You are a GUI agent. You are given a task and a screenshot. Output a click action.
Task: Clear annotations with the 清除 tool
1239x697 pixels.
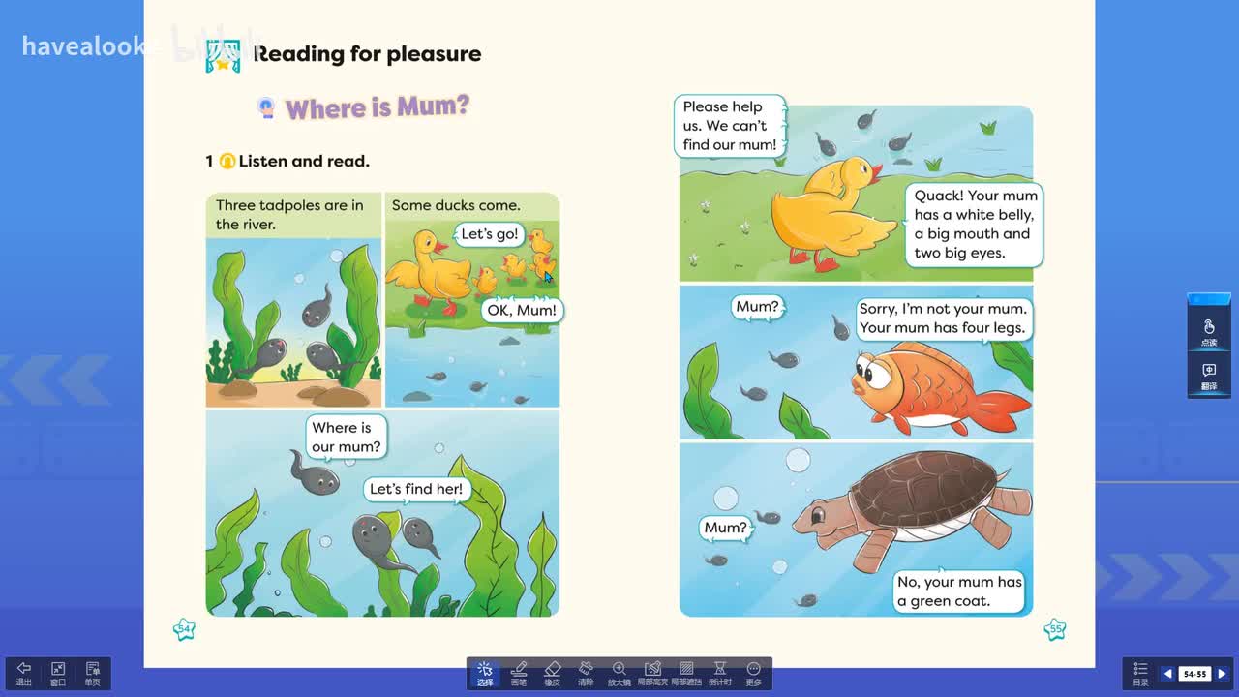(x=586, y=673)
